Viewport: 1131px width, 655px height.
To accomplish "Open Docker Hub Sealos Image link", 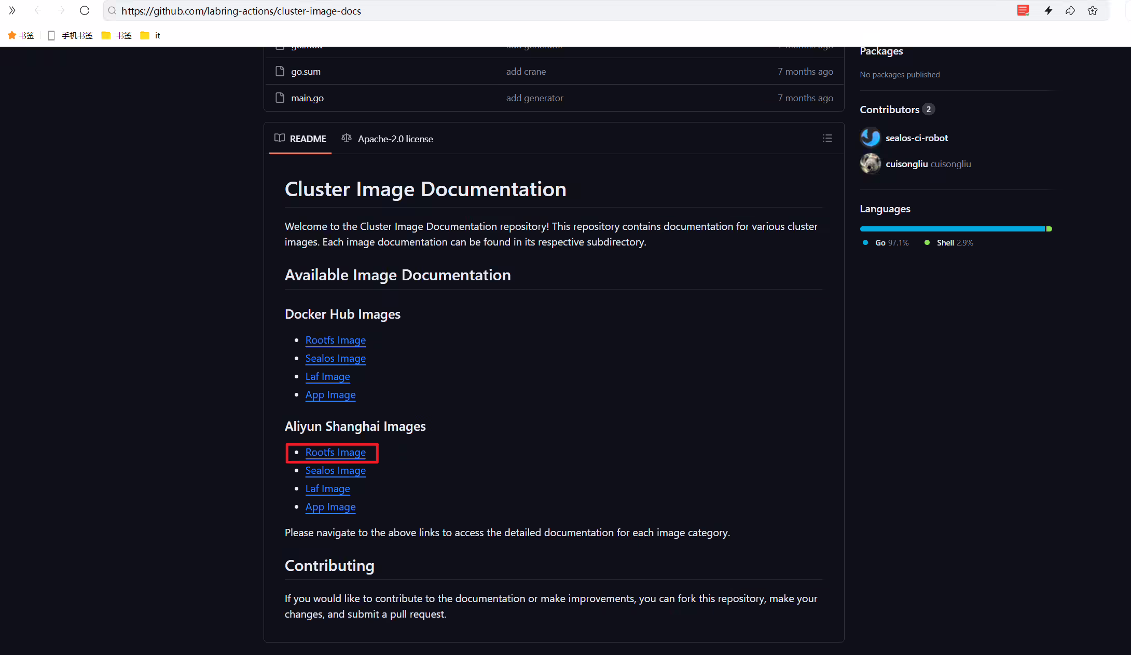I will pyautogui.click(x=336, y=358).
